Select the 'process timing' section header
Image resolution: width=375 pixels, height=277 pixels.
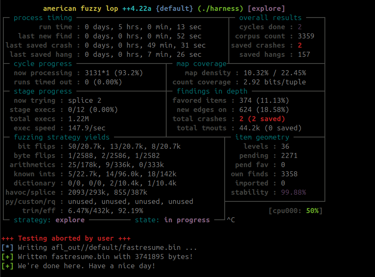tap(43, 18)
